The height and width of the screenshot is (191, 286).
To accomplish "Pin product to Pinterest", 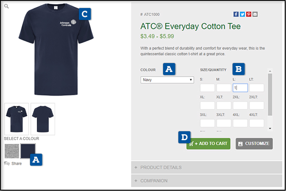I will tap(249, 14).
